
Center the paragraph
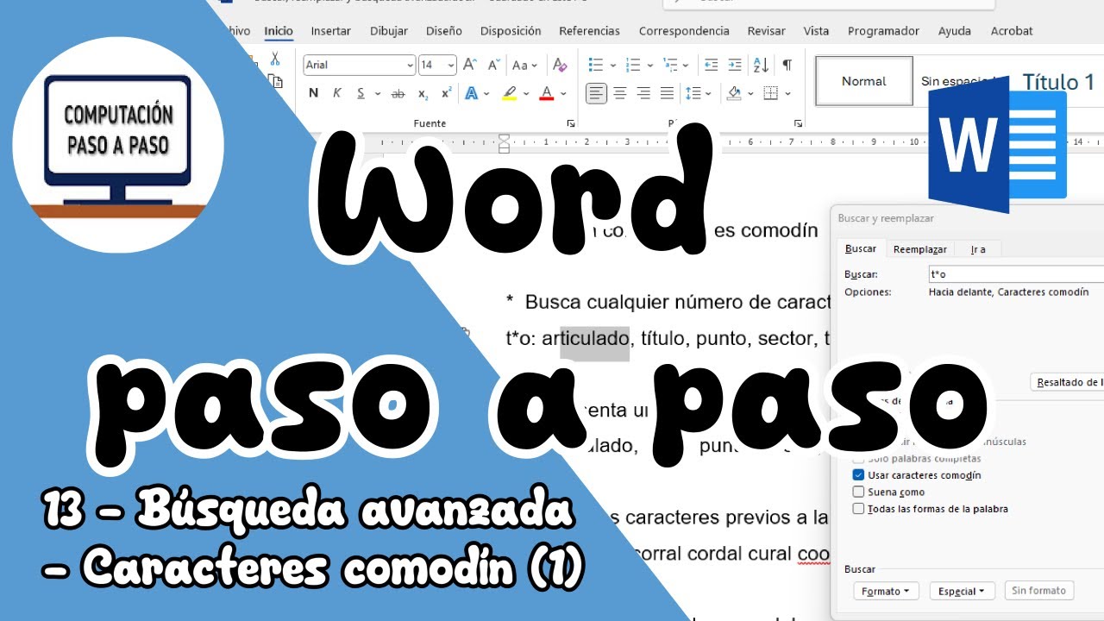pyautogui.click(x=619, y=93)
